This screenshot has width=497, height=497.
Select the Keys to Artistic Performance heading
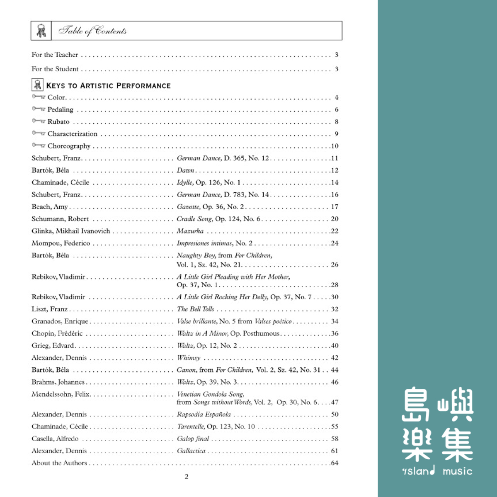109,86
